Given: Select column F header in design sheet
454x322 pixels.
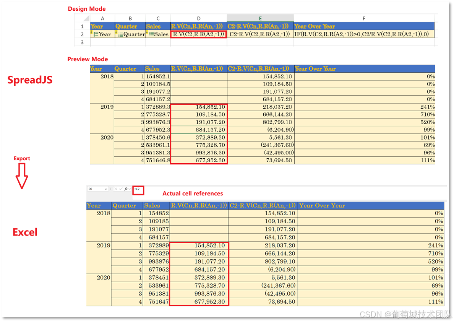Looking at the screenshot, I should [x=364, y=19].
